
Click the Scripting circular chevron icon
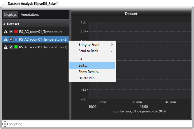(x=5, y=124)
